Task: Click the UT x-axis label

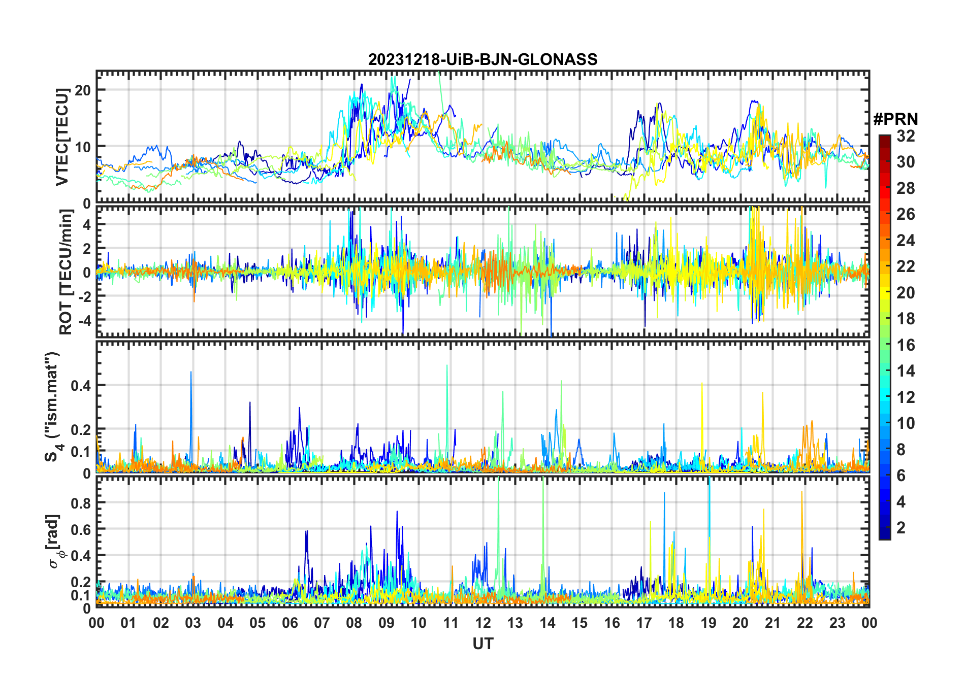Action: tap(482, 644)
